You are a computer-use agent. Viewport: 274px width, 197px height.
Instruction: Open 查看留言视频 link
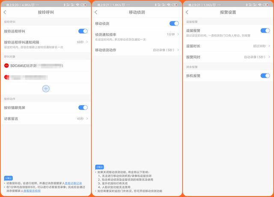pos(32,191)
